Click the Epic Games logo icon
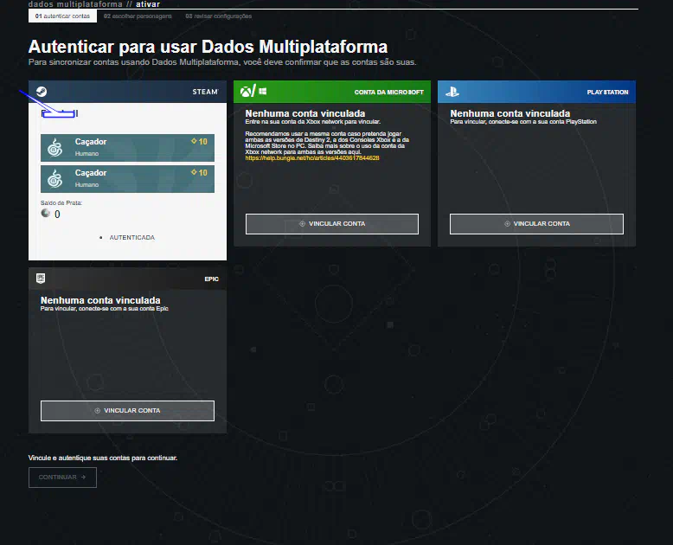Viewport: 673px width, 545px height. (x=41, y=279)
